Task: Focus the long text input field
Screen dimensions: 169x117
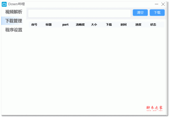Action: (x=79, y=13)
